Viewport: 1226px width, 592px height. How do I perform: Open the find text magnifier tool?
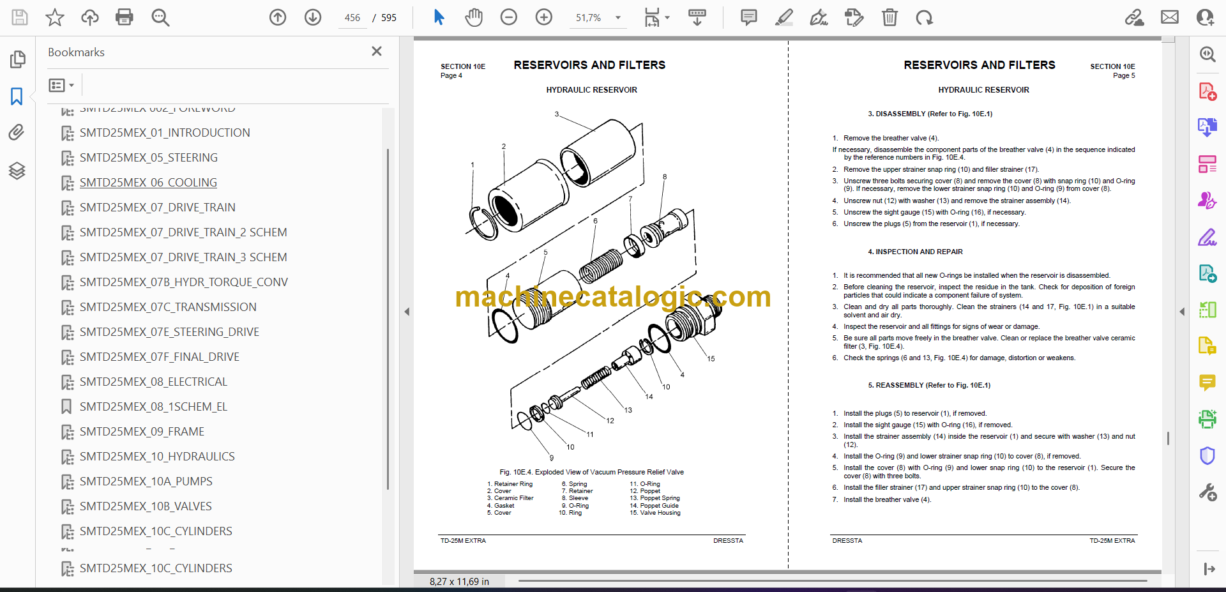coord(160,17)
